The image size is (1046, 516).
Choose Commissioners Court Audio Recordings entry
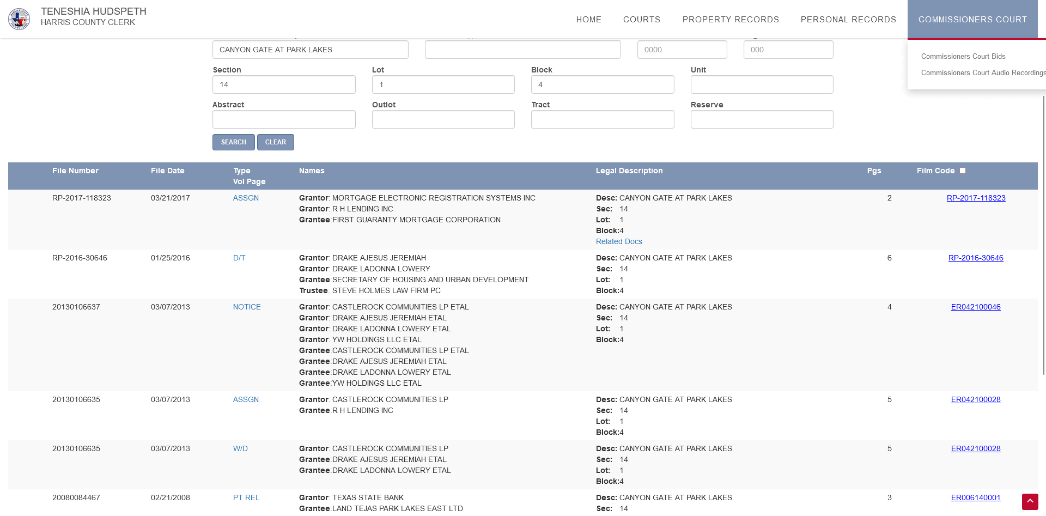983,72
